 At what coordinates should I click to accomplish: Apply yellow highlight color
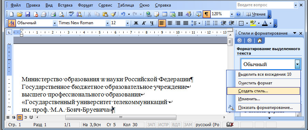pos(253,23)
